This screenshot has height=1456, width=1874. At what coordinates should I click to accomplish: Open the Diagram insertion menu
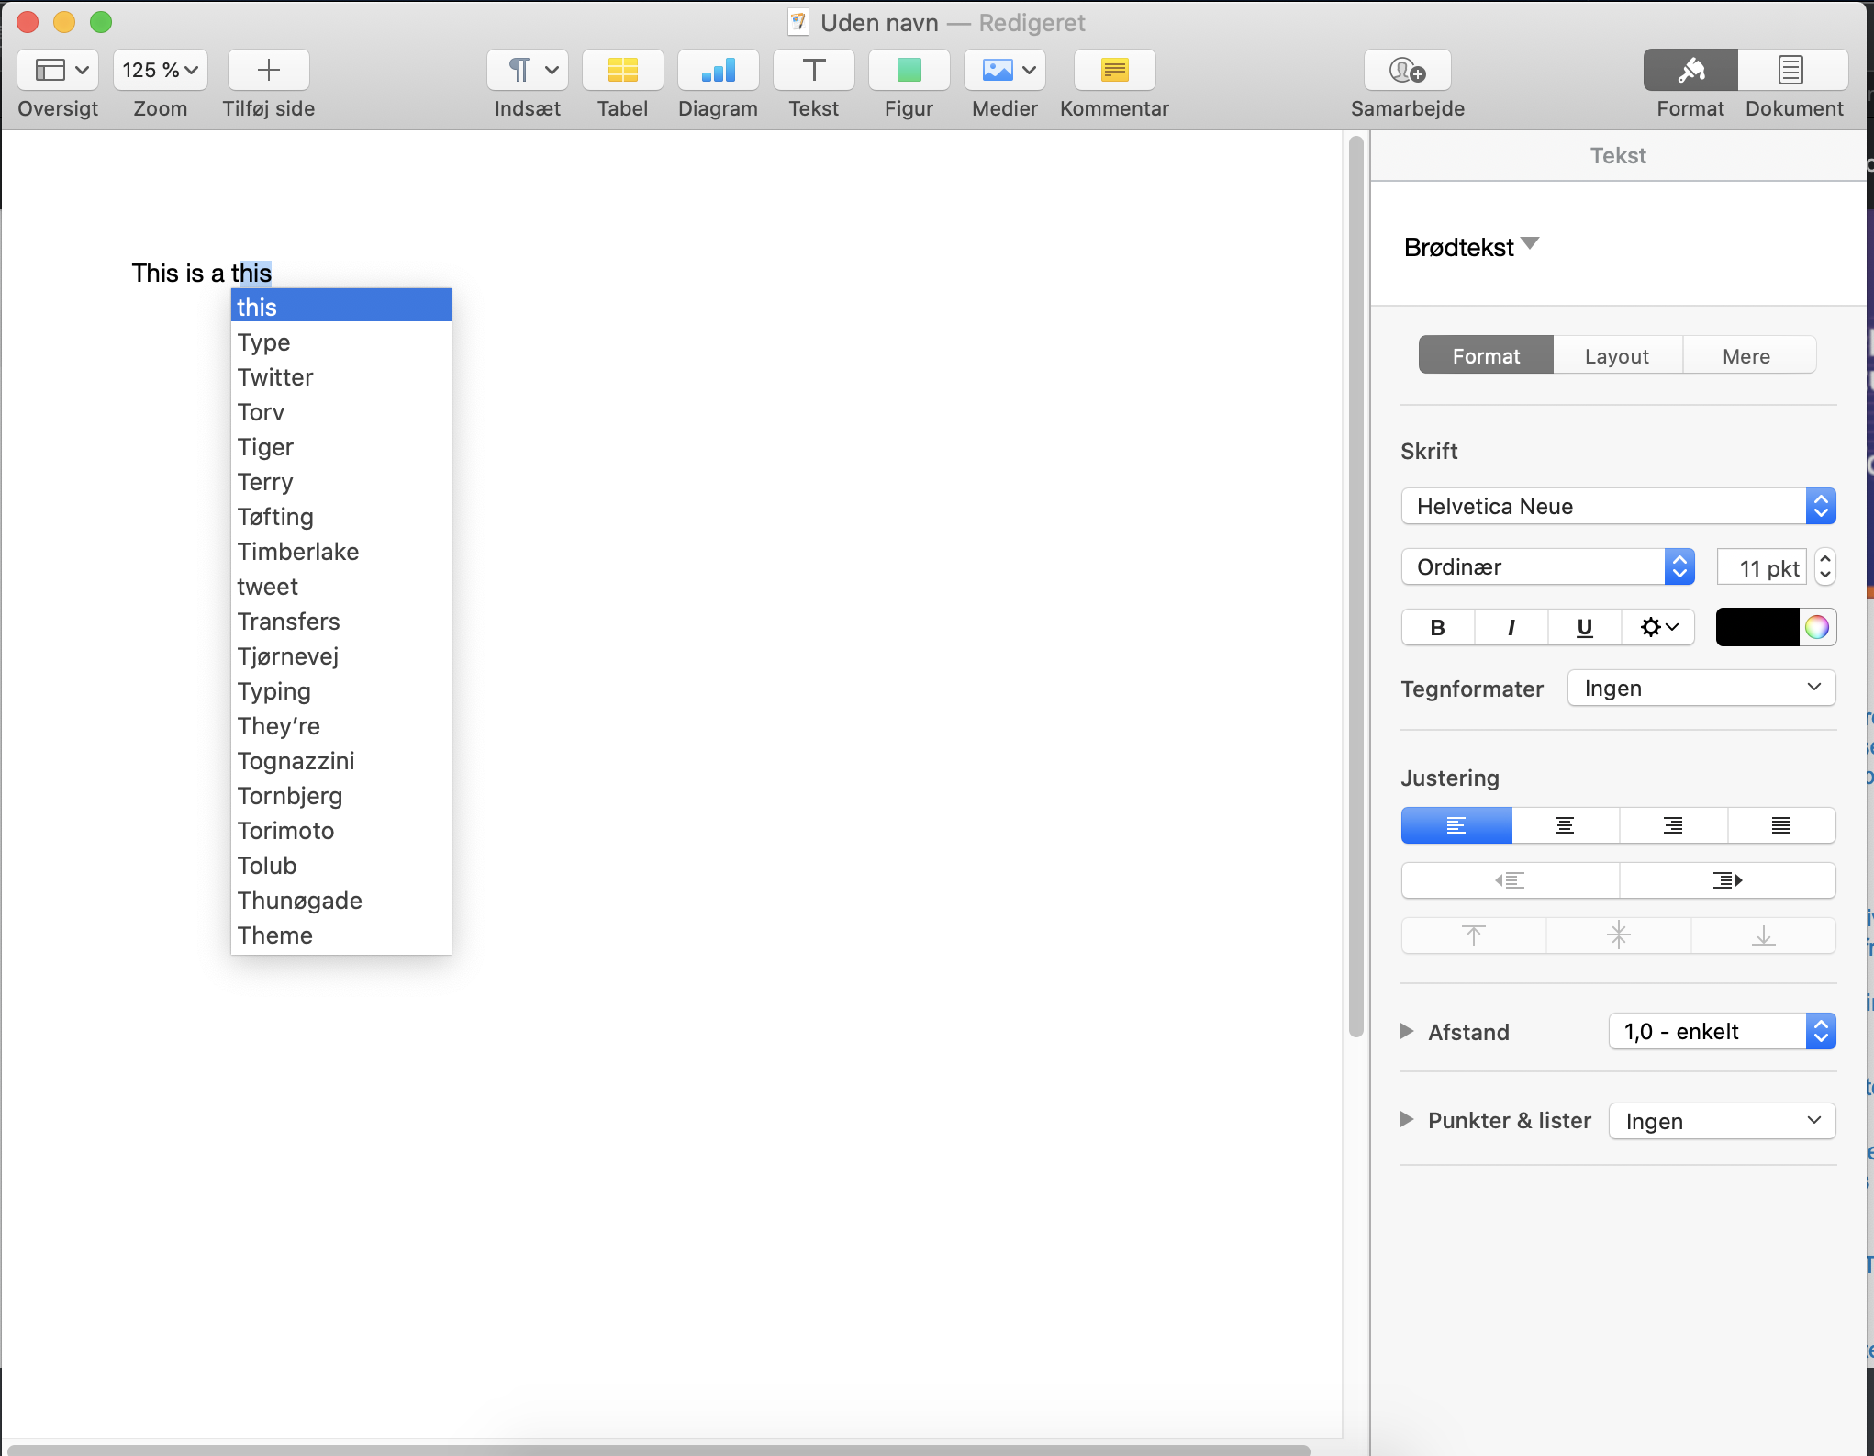(717, 70)
